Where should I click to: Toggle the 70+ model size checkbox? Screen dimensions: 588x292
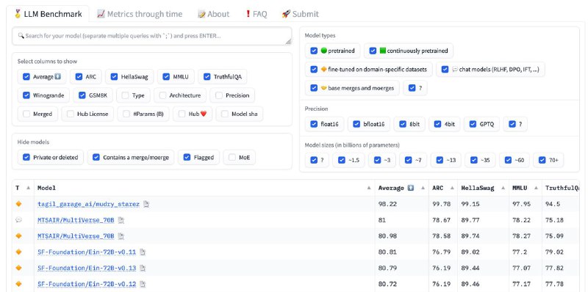pyautogui.click(x=542, y=160)
